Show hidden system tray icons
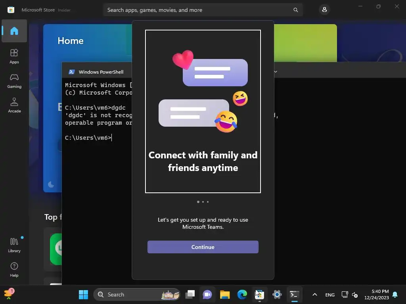The height and width of the screenshot is (304, 406). [x=314, y=294]
